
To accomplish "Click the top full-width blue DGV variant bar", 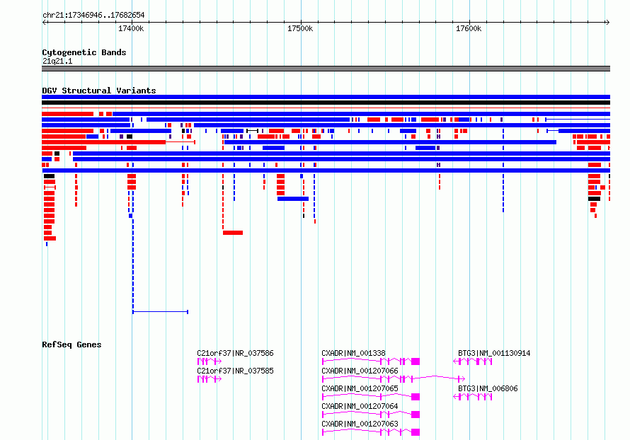I will [326, 97].
